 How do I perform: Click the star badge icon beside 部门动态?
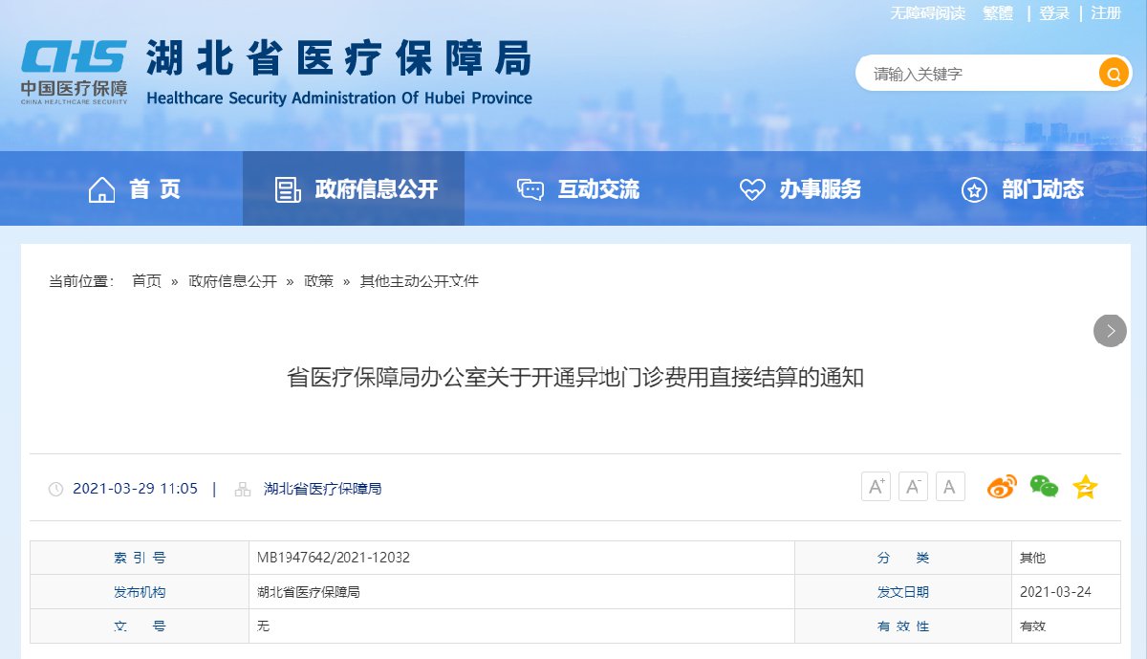[x=974, y=189]
